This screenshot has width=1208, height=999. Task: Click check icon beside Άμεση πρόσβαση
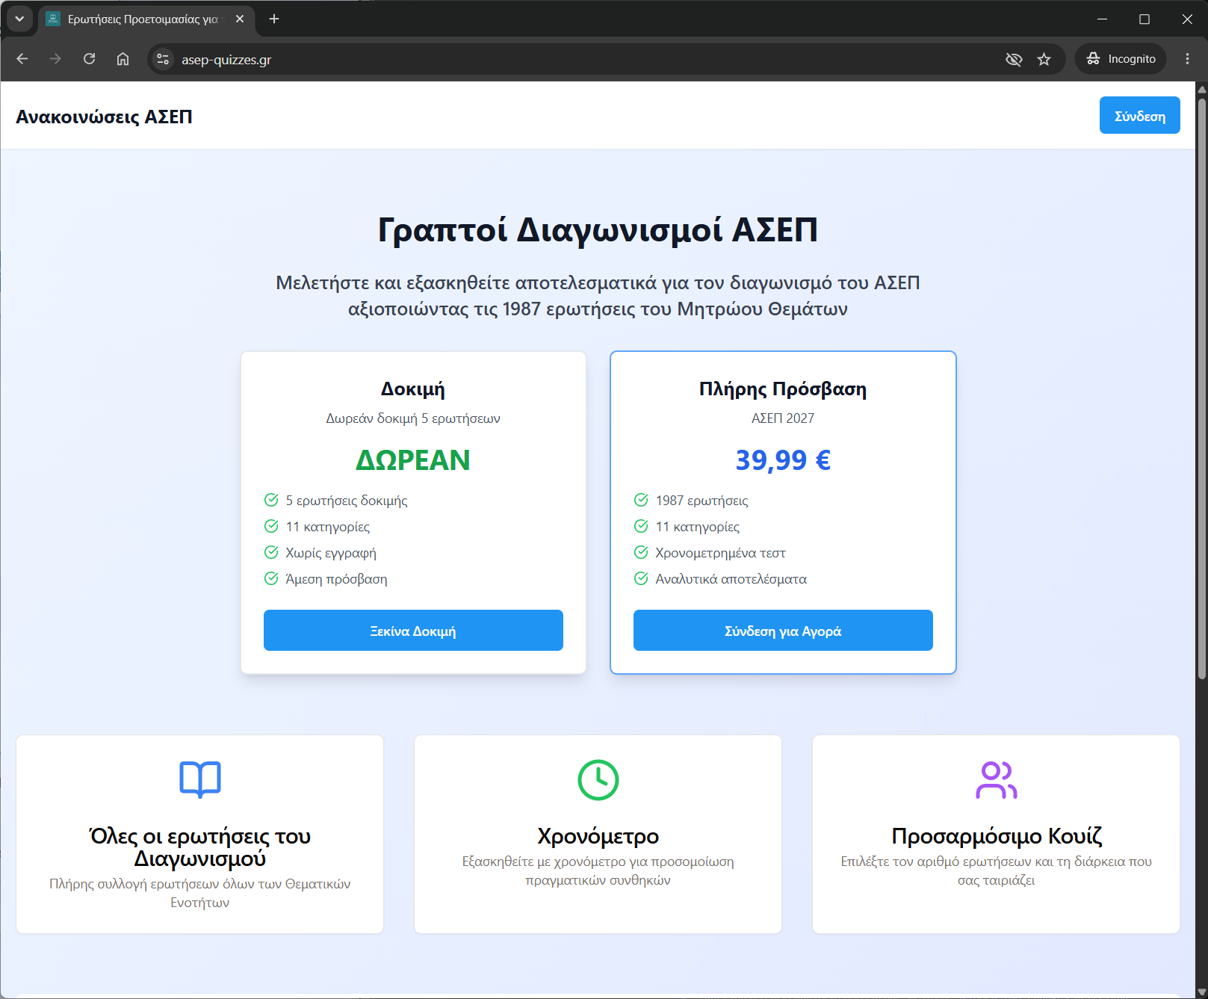[271, 578]
